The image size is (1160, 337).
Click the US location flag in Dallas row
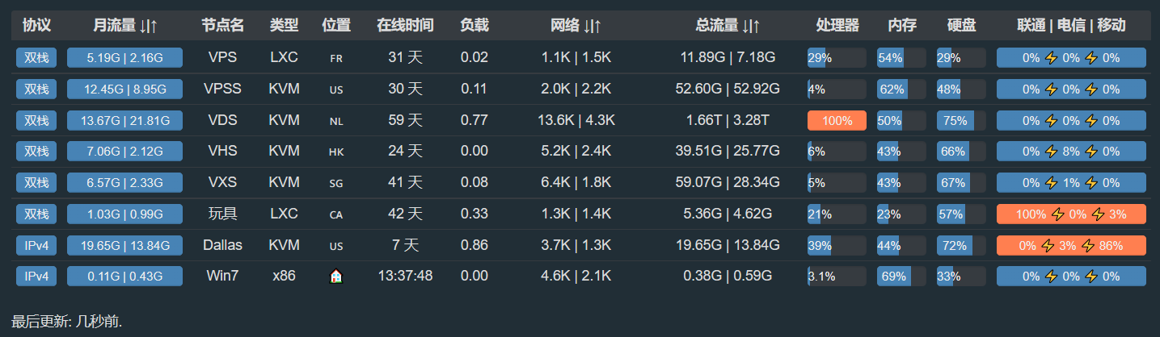(336, 245)
